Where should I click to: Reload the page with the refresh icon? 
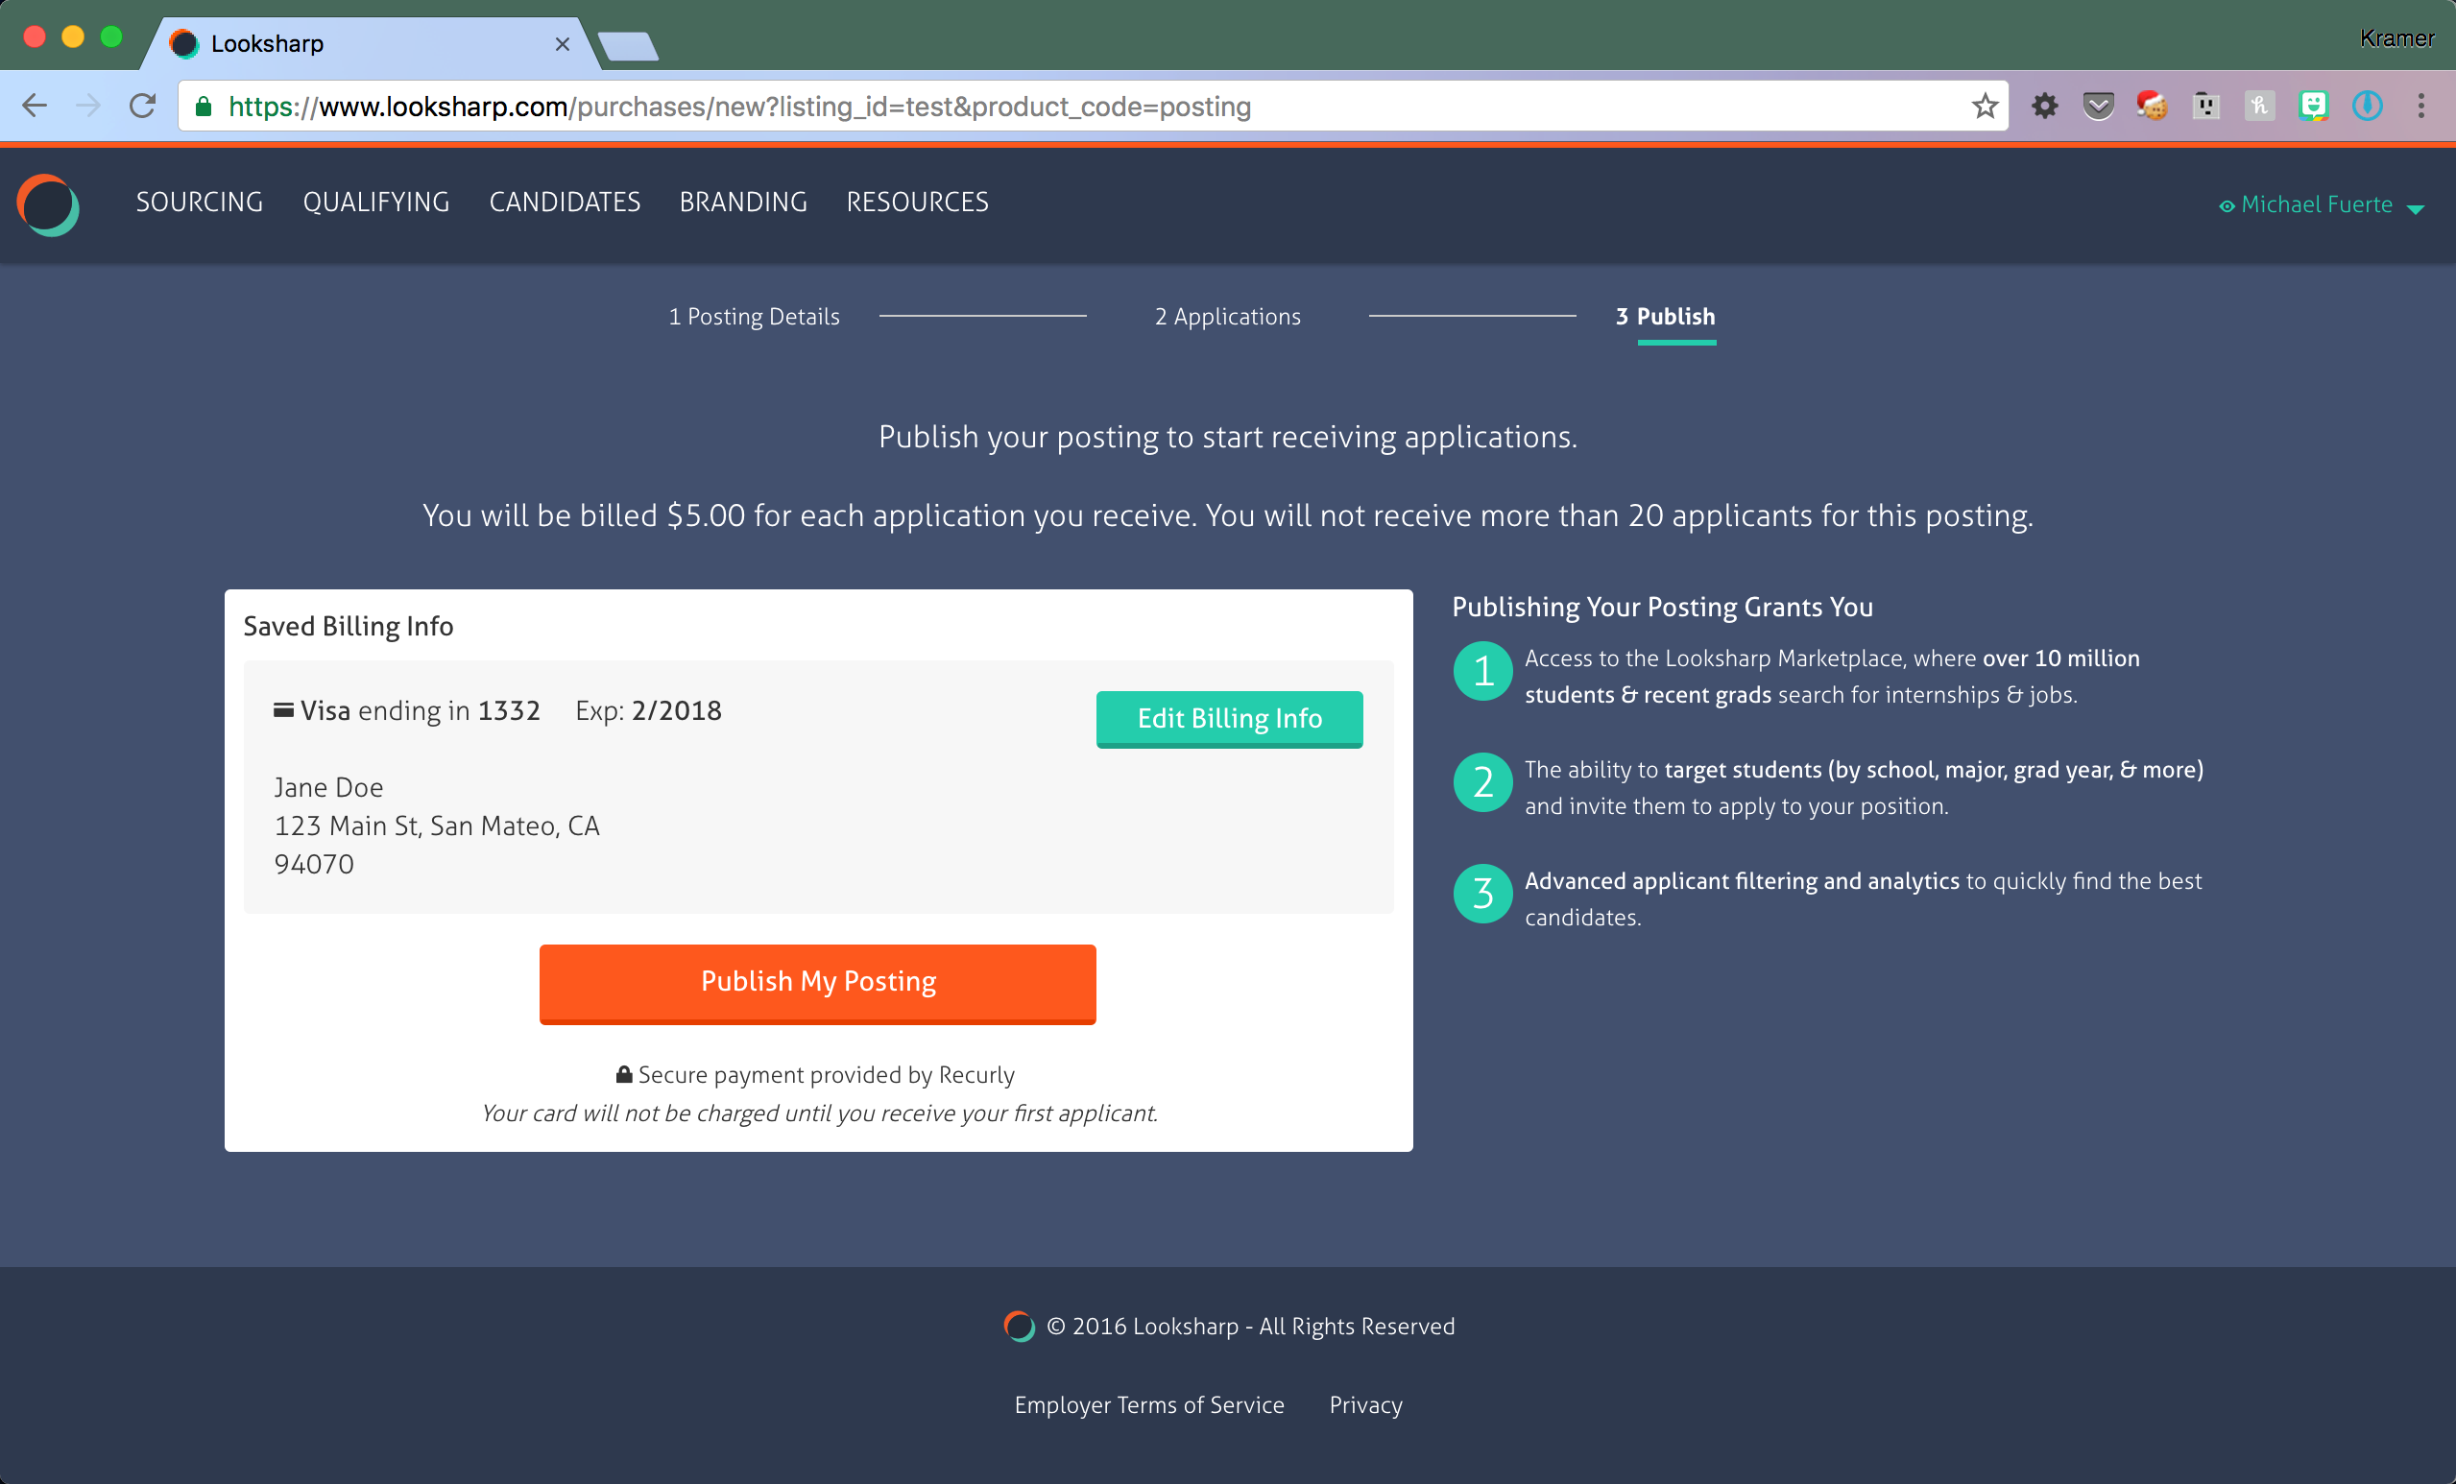point(142,106)
